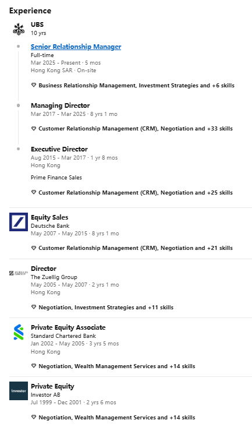Show Equity Sales +21 skills
This screenshot has height=427, width=252.
[136, 248]
